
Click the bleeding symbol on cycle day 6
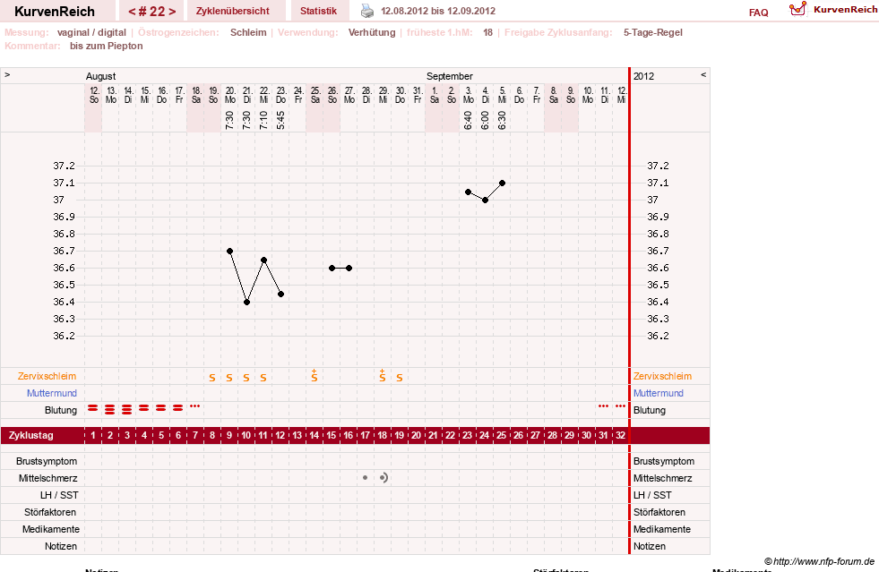coord(177,408)
